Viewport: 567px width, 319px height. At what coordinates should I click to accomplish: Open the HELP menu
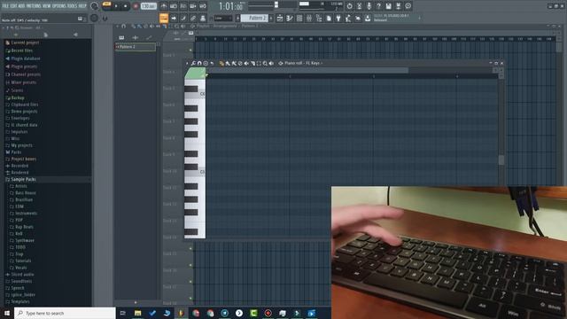tap(82, 6)
